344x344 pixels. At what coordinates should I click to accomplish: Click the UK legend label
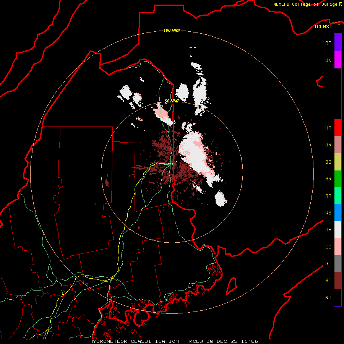(x=328, y=60)
